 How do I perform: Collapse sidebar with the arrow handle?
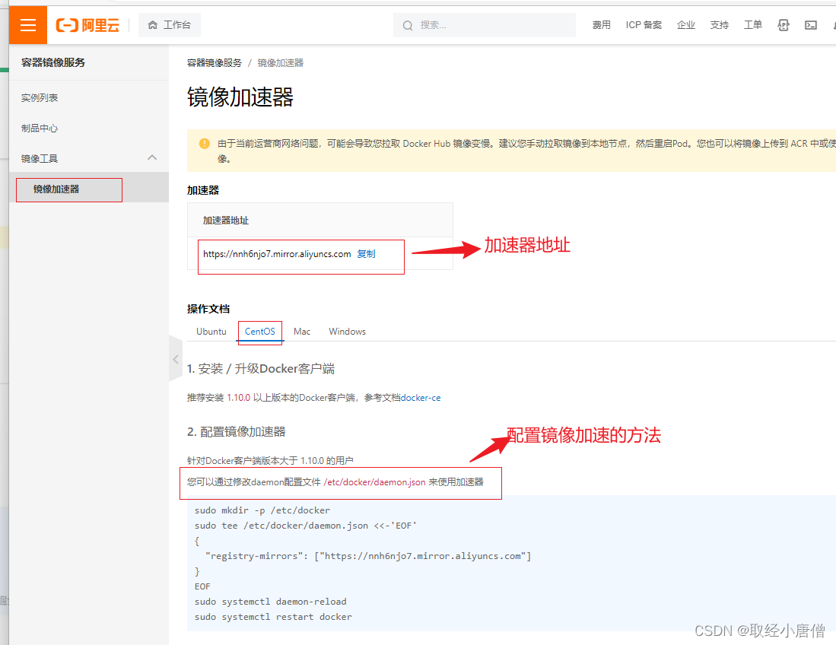176,359
